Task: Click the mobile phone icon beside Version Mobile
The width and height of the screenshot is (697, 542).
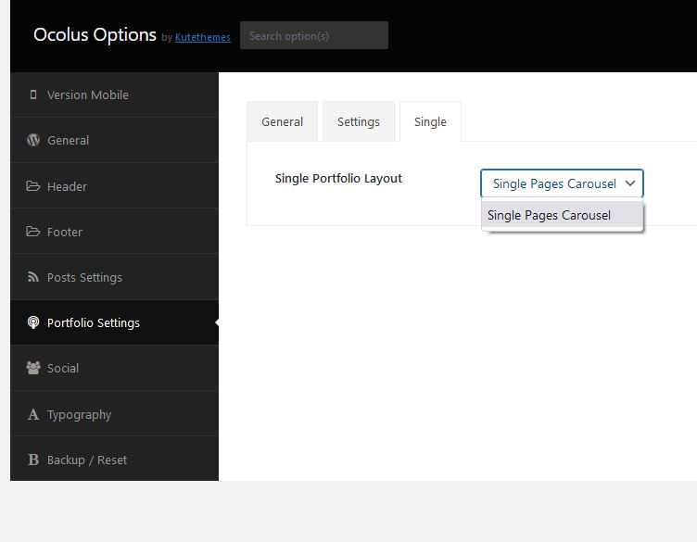Action: click(x=32, y=95)
